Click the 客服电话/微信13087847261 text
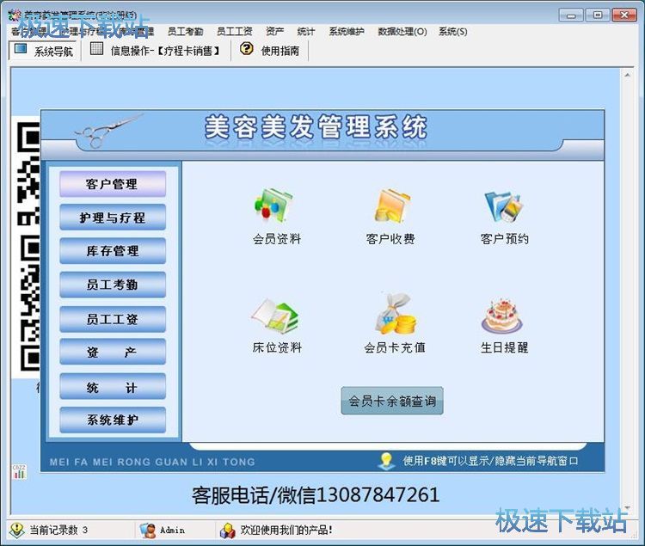 pos(316,494)
